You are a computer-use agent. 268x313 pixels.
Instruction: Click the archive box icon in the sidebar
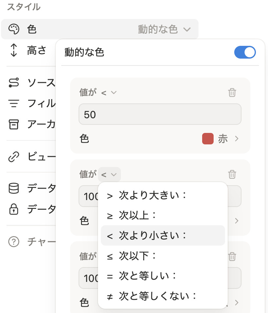(14, 124)
